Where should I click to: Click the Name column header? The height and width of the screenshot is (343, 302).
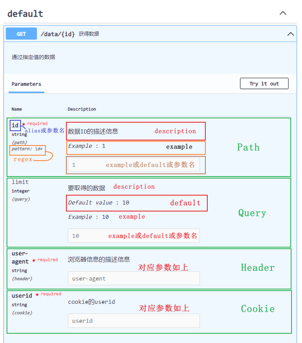pyautogui.click(x=17, y=109)
